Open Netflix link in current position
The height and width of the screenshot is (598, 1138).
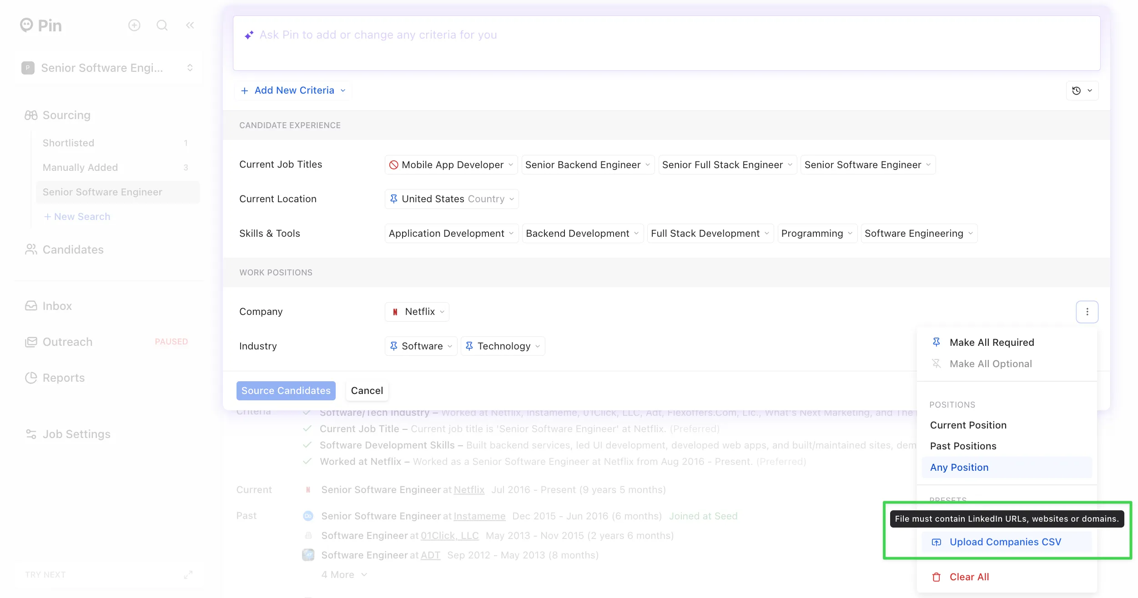tap(469, 490)
